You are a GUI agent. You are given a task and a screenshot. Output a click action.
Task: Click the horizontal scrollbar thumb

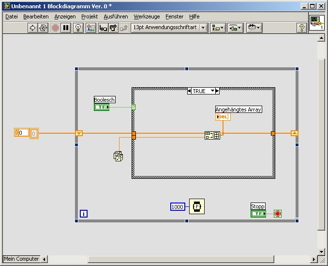[181, 259]
